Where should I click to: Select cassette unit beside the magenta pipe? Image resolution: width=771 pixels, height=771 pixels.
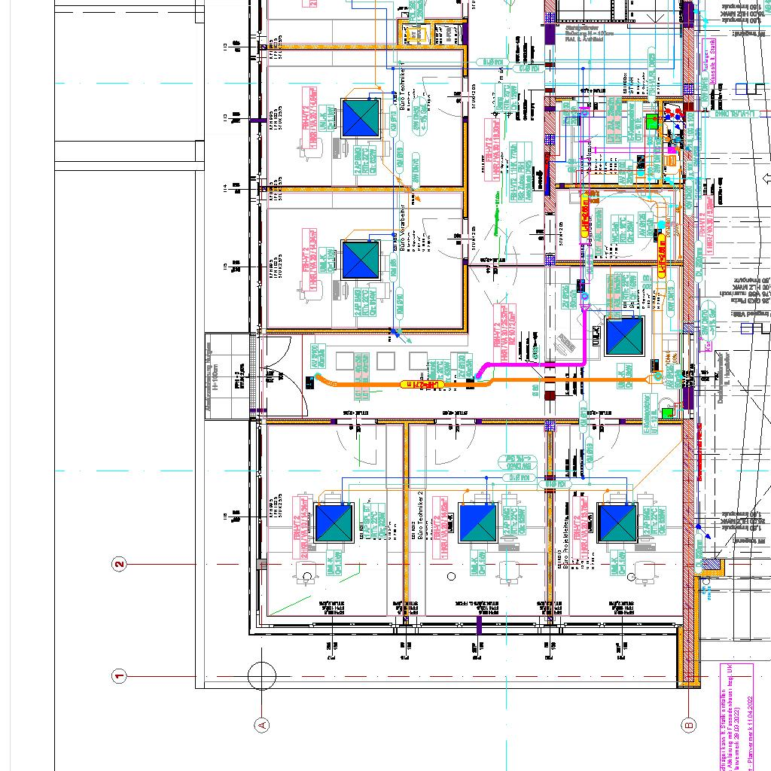[x=624, y=337]
